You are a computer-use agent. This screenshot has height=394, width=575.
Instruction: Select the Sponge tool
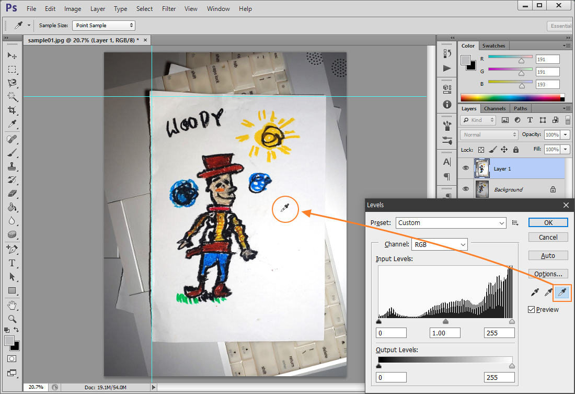(11, 234)
